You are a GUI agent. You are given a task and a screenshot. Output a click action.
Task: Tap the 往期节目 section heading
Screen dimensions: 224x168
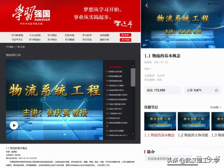tap(151, 107)
